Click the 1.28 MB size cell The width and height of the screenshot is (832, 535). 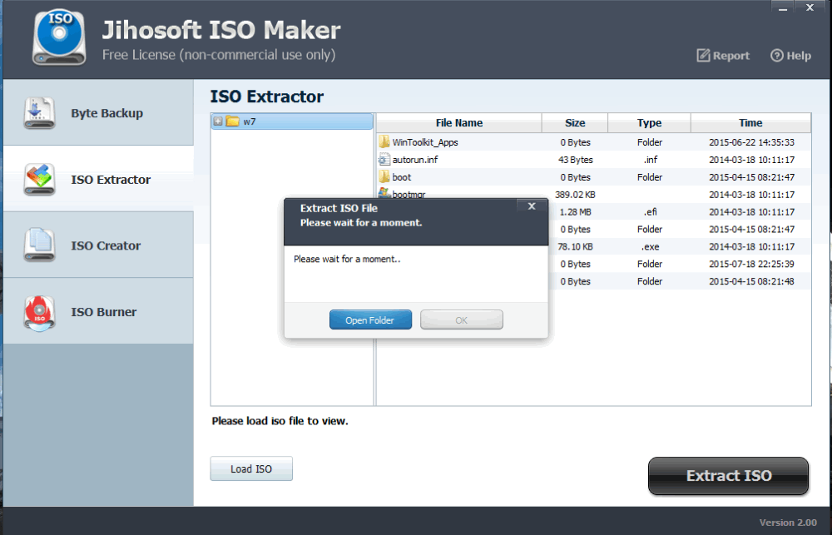click(575, 212)
